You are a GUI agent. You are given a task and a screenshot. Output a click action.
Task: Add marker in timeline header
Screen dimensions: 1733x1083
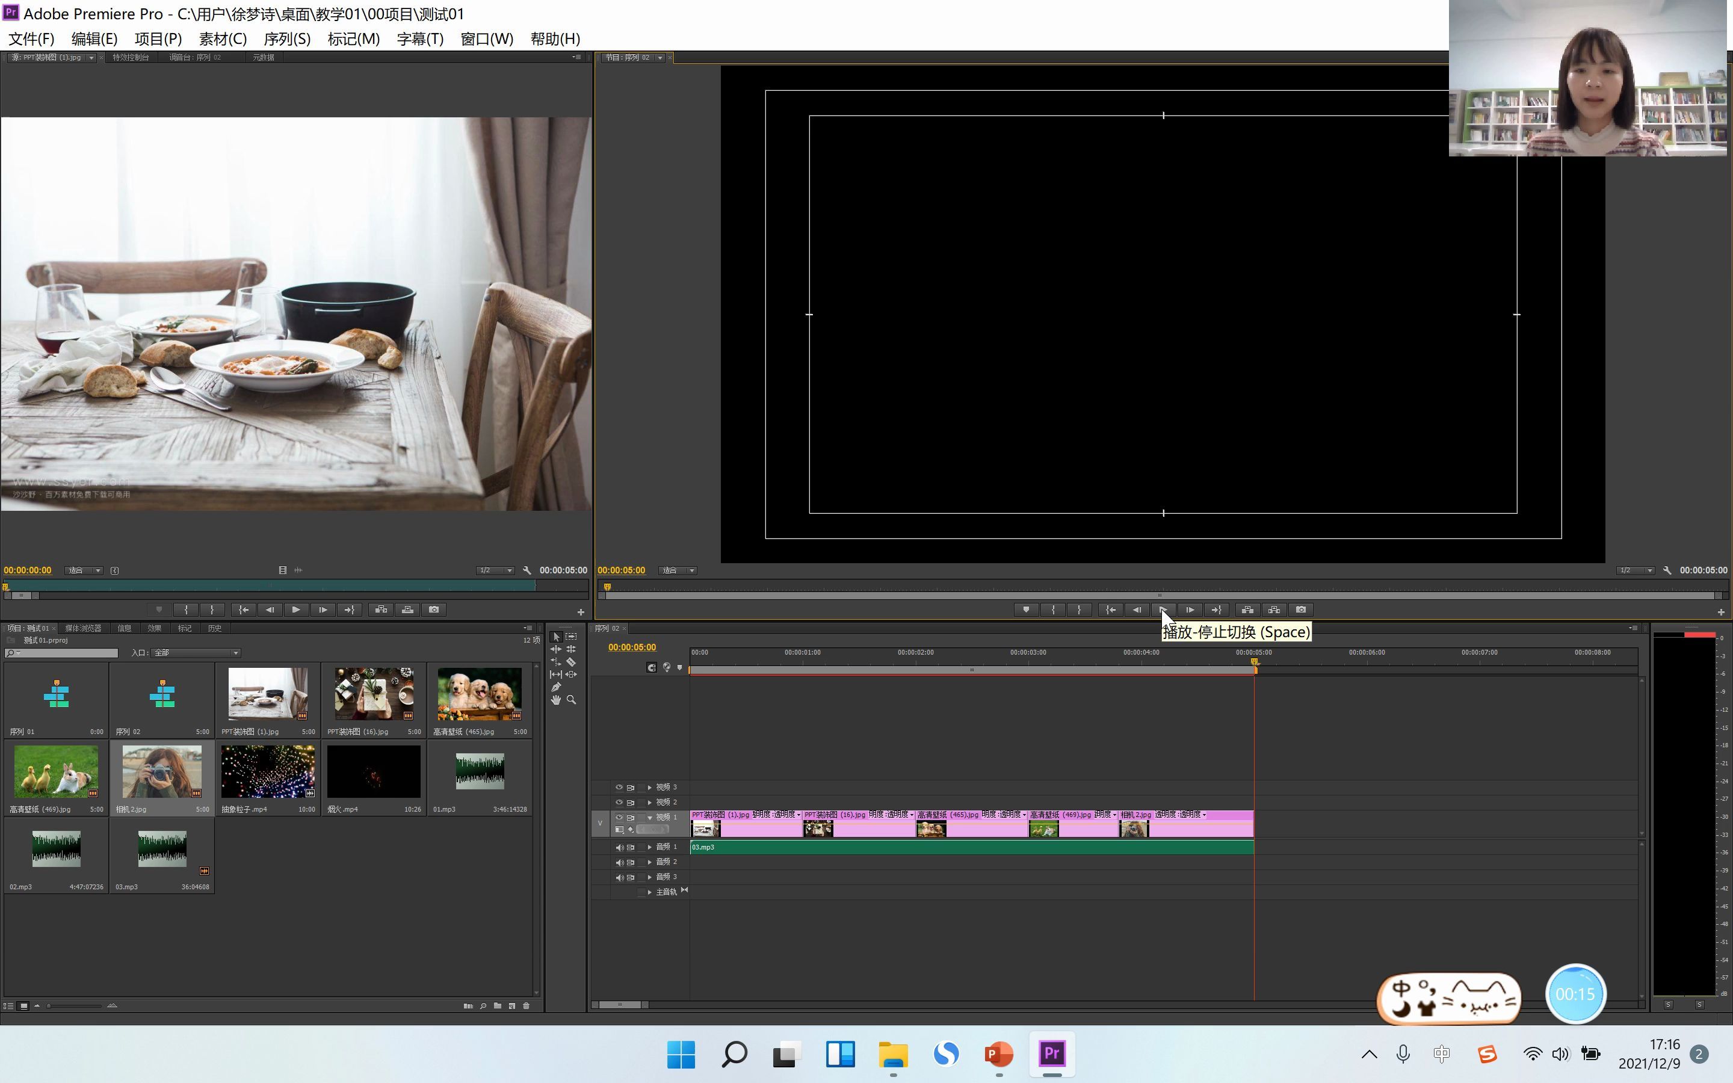(x=679, y=668)
